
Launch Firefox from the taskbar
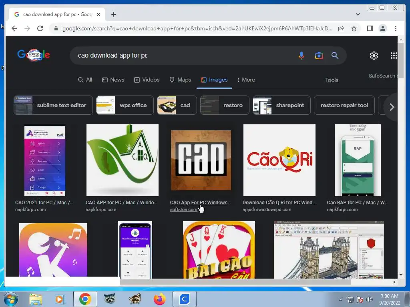(159, 299)
